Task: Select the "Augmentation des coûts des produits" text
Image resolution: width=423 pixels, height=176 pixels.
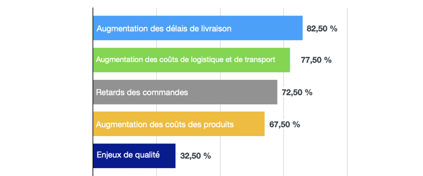Action: (x=165, y=124)
